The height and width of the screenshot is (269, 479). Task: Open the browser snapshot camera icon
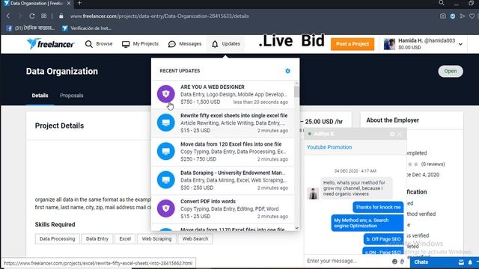(x=442, y=16)
